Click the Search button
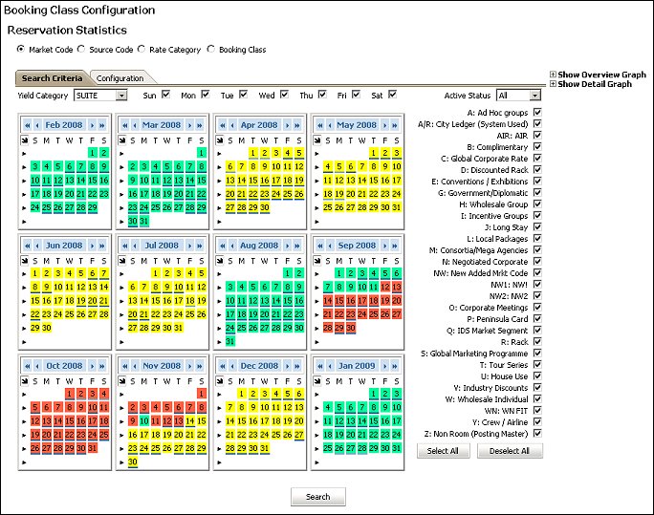This screenshot has width=654, height=515. 317,497
